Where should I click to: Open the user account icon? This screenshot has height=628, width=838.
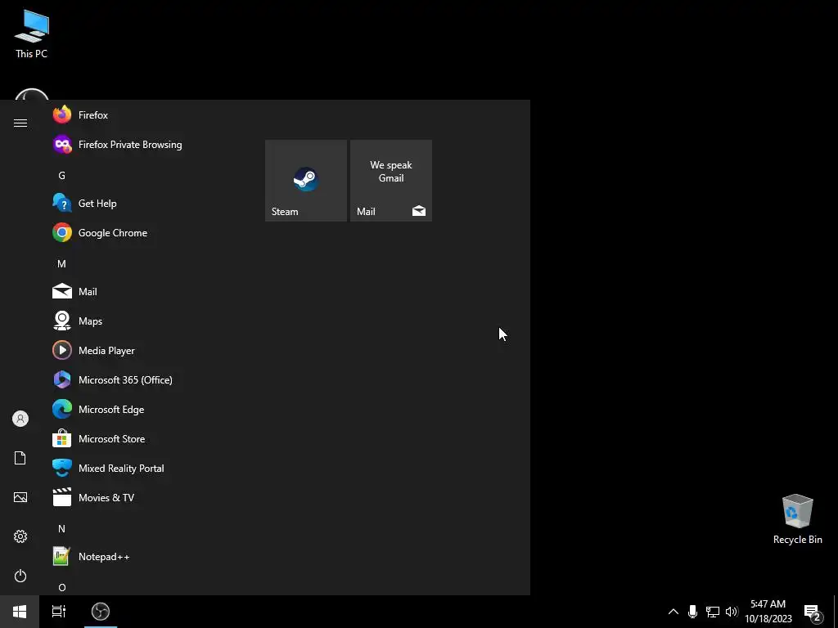[x=20, y=419]
